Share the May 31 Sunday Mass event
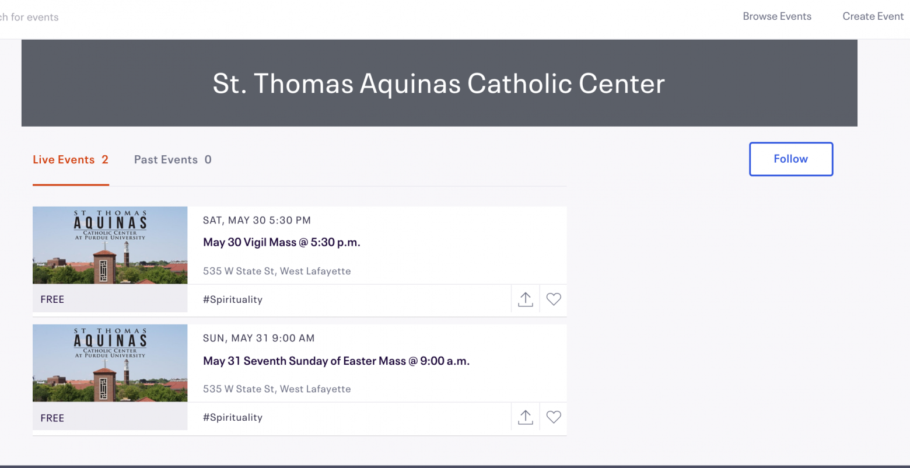910x468 pixels. (x=526, y=417)
